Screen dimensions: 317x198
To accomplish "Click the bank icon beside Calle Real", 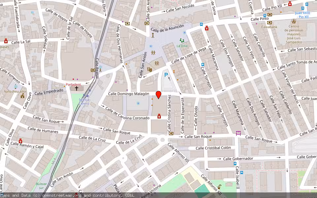I will [x=93, y=70].
